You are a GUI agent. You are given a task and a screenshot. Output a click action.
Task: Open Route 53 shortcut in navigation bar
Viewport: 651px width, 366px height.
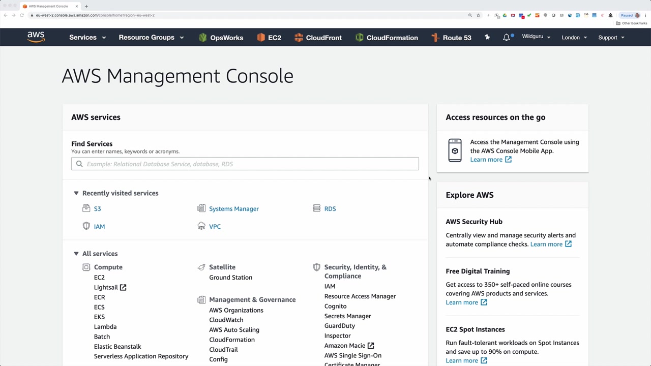pos(451,38)
